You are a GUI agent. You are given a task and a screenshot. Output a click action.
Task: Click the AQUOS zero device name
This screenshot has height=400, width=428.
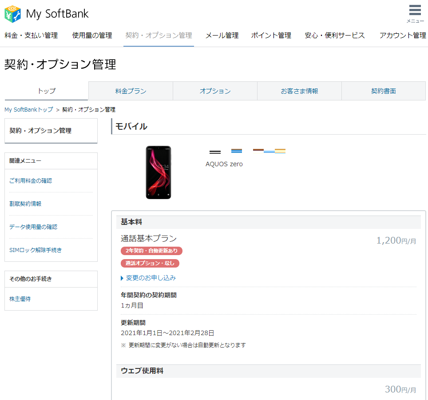tap(224, 164)
